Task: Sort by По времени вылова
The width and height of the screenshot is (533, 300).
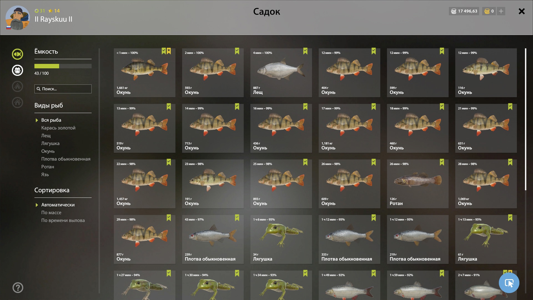Action: coord(63,220)
